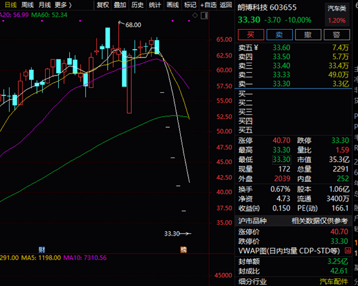The image size is (358, 286).
Task: Toggle the side panel layout icon
Action: click(204, 15)
